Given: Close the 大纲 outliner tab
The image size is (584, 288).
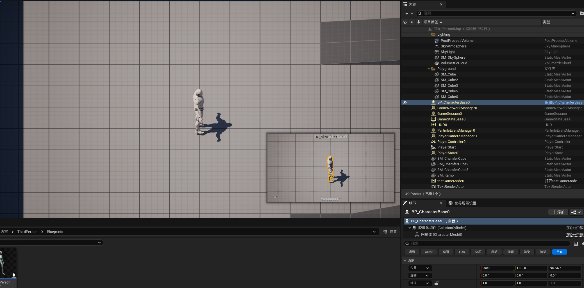Looking at the screenshot, I should coord(441,4).
